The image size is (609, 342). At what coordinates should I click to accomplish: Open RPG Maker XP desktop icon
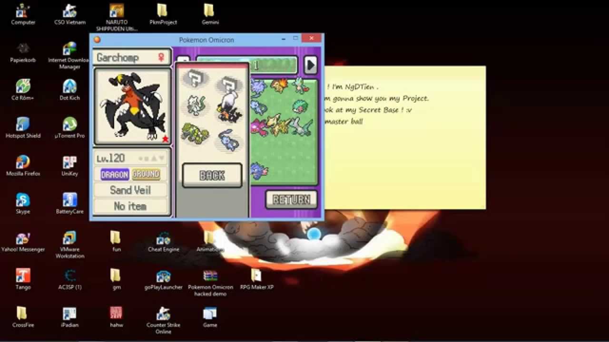(x=256, y=279)
